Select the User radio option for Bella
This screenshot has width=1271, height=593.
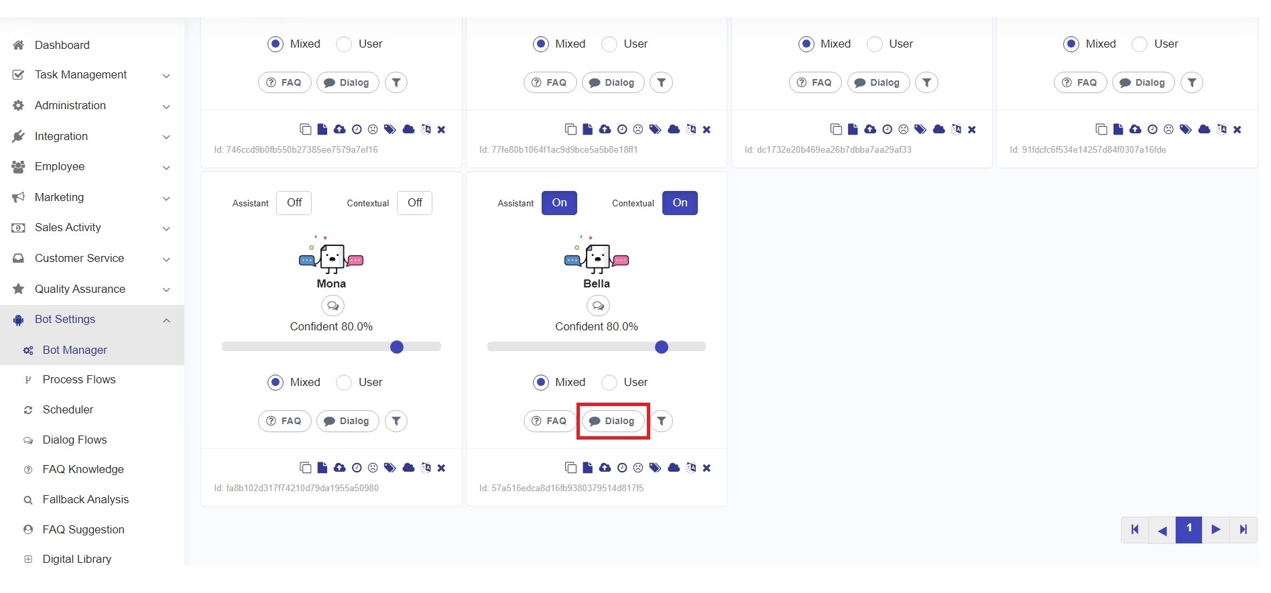(609, 382)
